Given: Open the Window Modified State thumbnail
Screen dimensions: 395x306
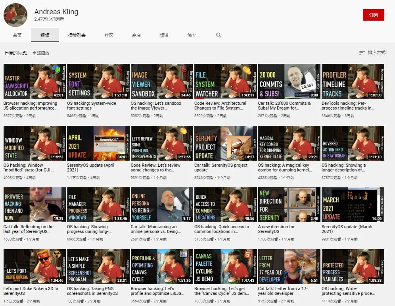Looking at the screenshot, I should [35, 143].
